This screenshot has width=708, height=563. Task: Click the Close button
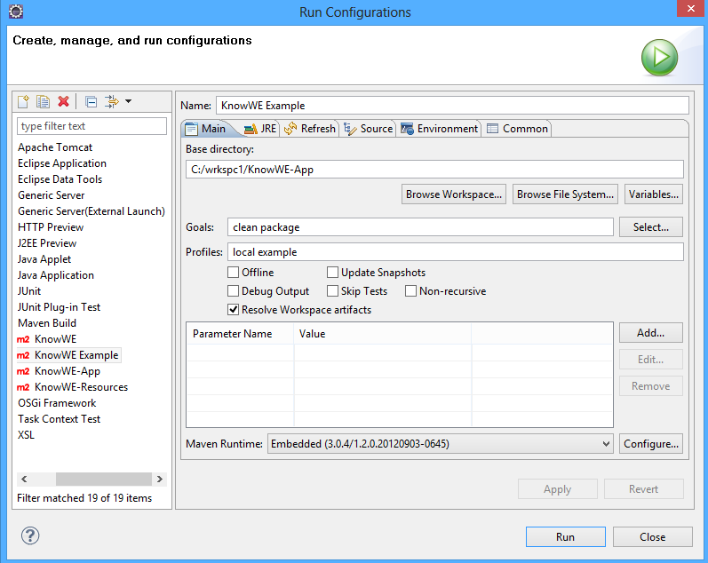click(x=652, y=537)
